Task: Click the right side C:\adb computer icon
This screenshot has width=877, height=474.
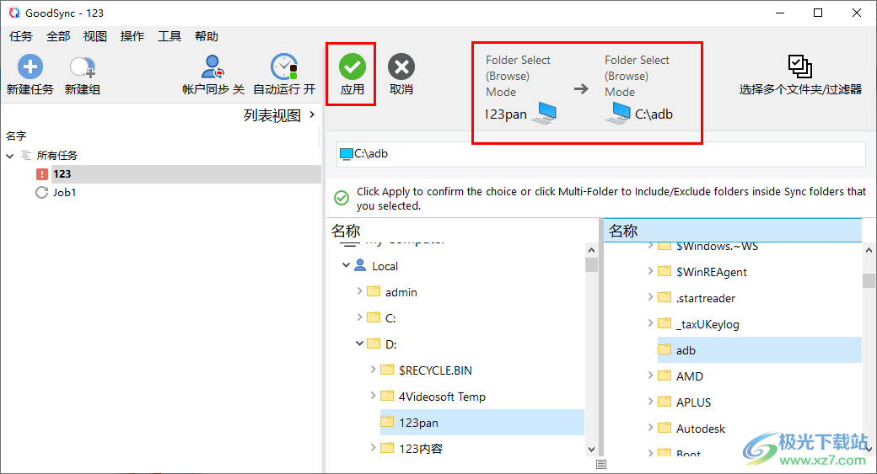Action: pos(618,114)
